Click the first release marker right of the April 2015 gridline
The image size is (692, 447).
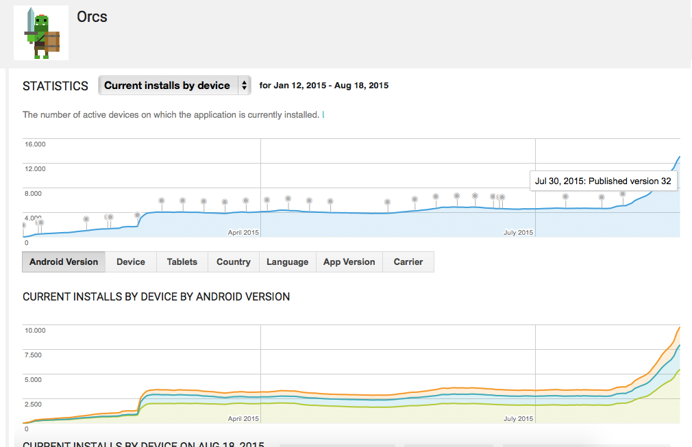click(x=267, y=200)
